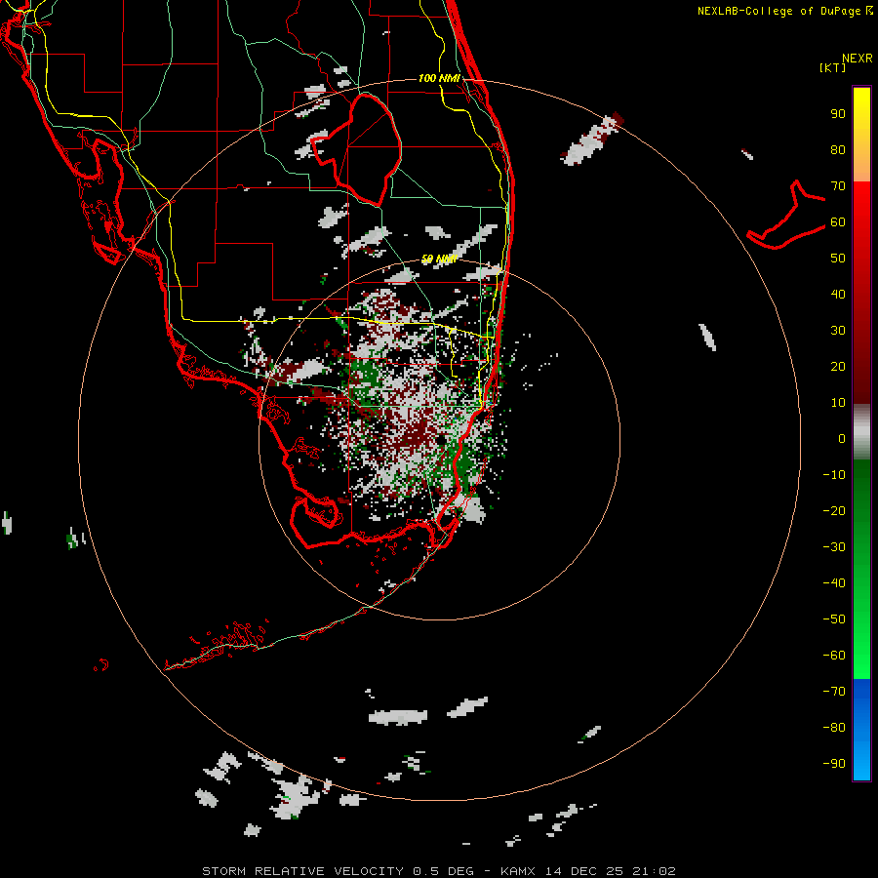
Task: Click the "-60" value on the velocity scale
Action: (834, 656)
